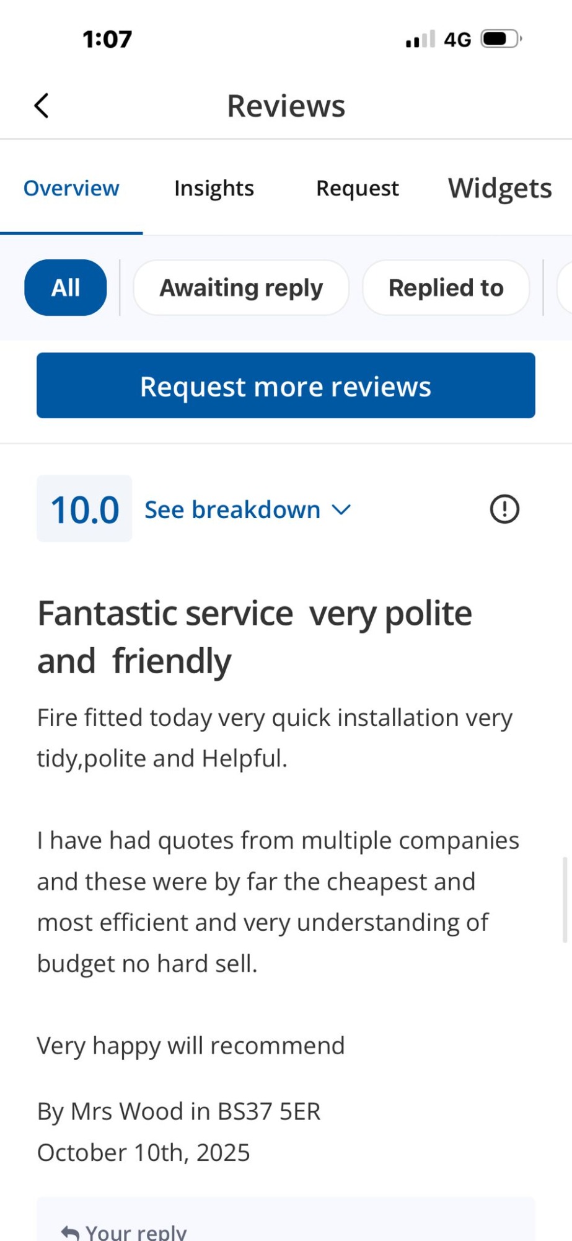Expand the See breakdown dropdown
This screenshot has width=572, height=1241.
click(x=232, y=510)
